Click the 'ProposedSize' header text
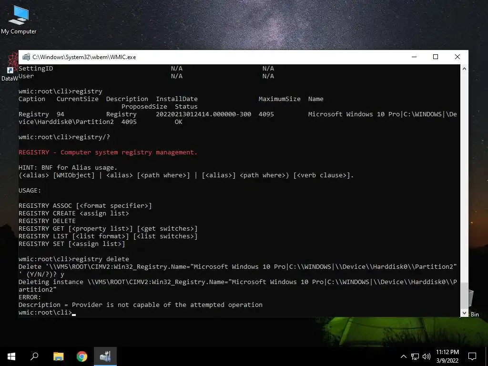488x366 pixels. [x=144, y=106]
